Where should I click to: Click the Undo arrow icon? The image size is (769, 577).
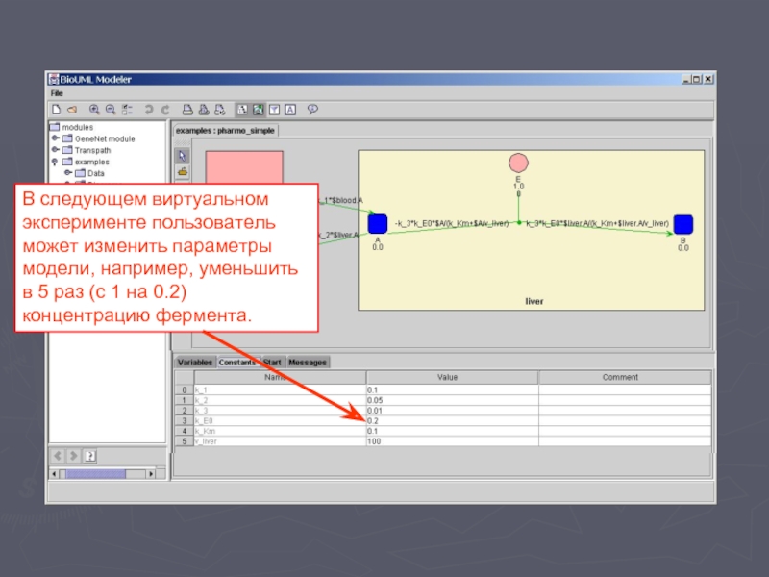148,110
